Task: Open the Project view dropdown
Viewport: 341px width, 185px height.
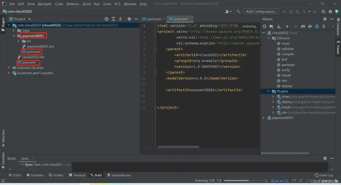Action: [x=29, y=19]
